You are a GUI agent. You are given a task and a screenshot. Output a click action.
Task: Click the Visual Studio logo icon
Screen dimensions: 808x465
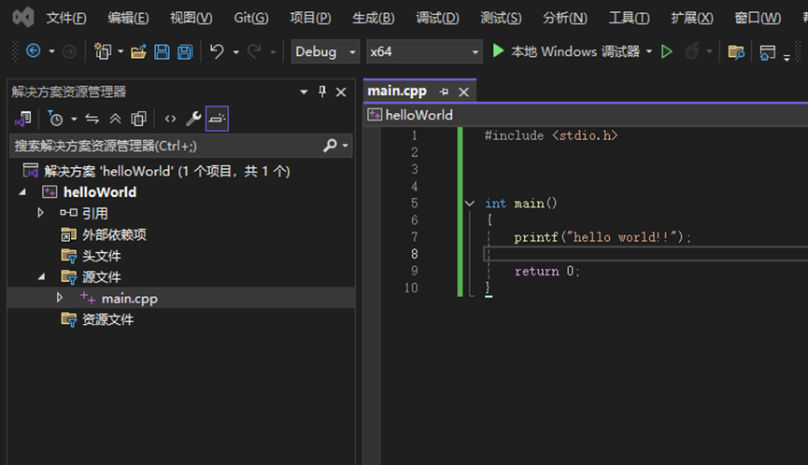point(23,18)
